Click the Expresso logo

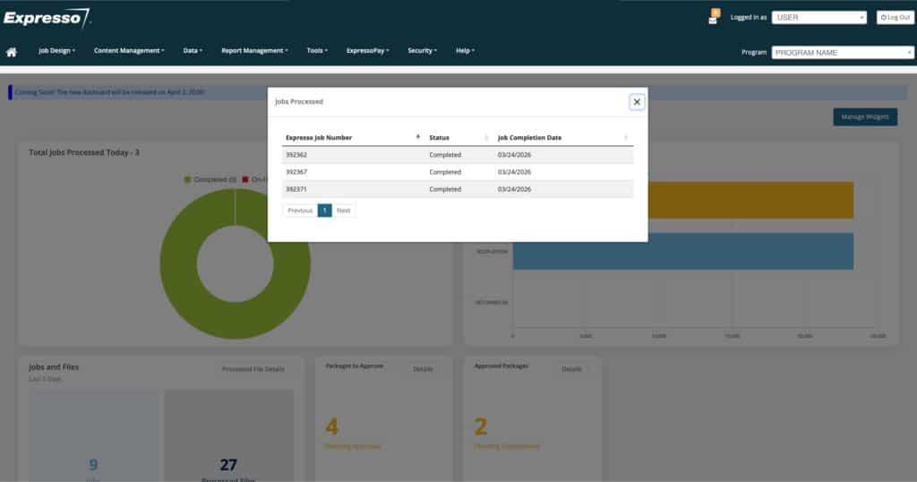(x=47, y=17)
